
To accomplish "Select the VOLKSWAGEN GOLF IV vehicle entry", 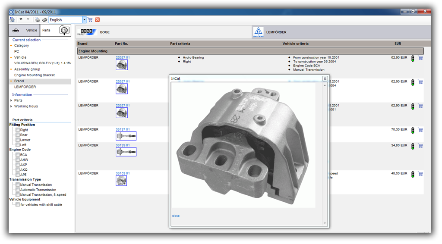I will pos(43,63).
